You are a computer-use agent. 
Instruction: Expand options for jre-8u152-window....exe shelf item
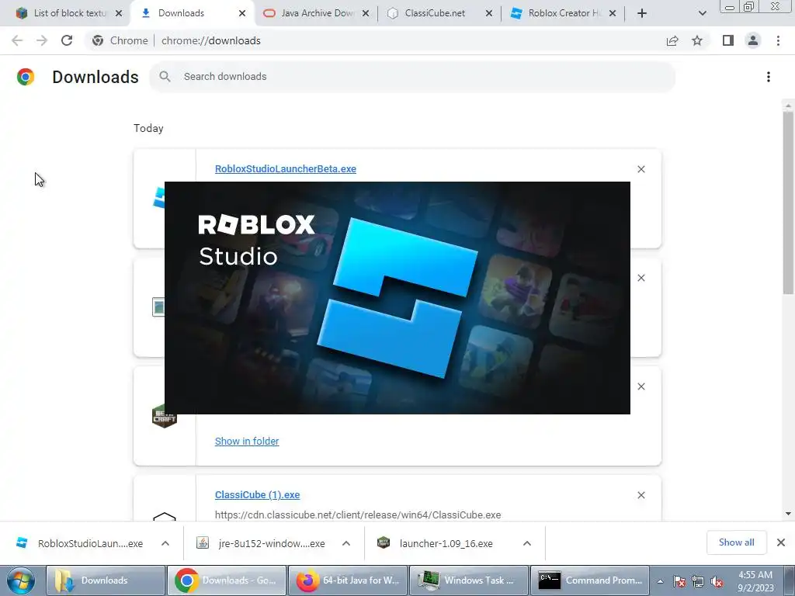(346, 543)
